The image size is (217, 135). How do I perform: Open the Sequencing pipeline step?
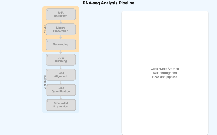coord(61,45)
